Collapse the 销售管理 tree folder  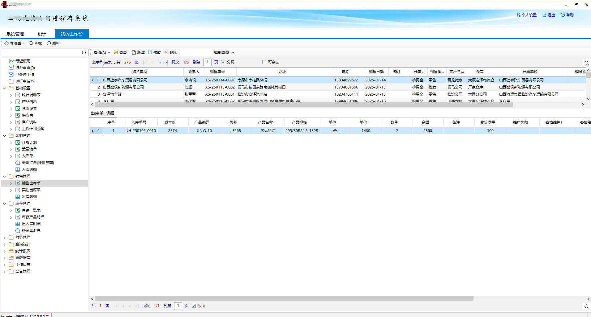click(x=5, y=176)
